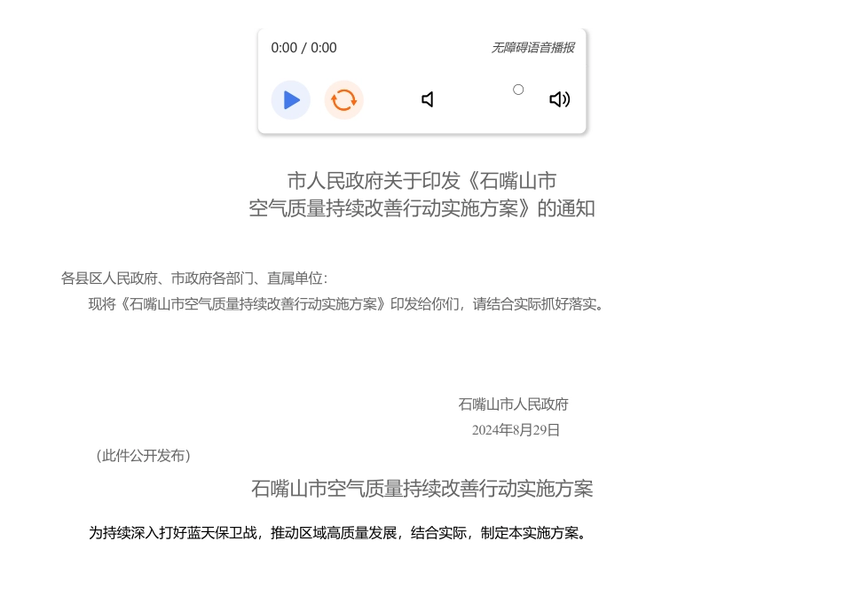Click title line 空气质量持续改善行动实施方案》的通知
Image resolution: width=843 pixels, height=596 pixels.
422,208
